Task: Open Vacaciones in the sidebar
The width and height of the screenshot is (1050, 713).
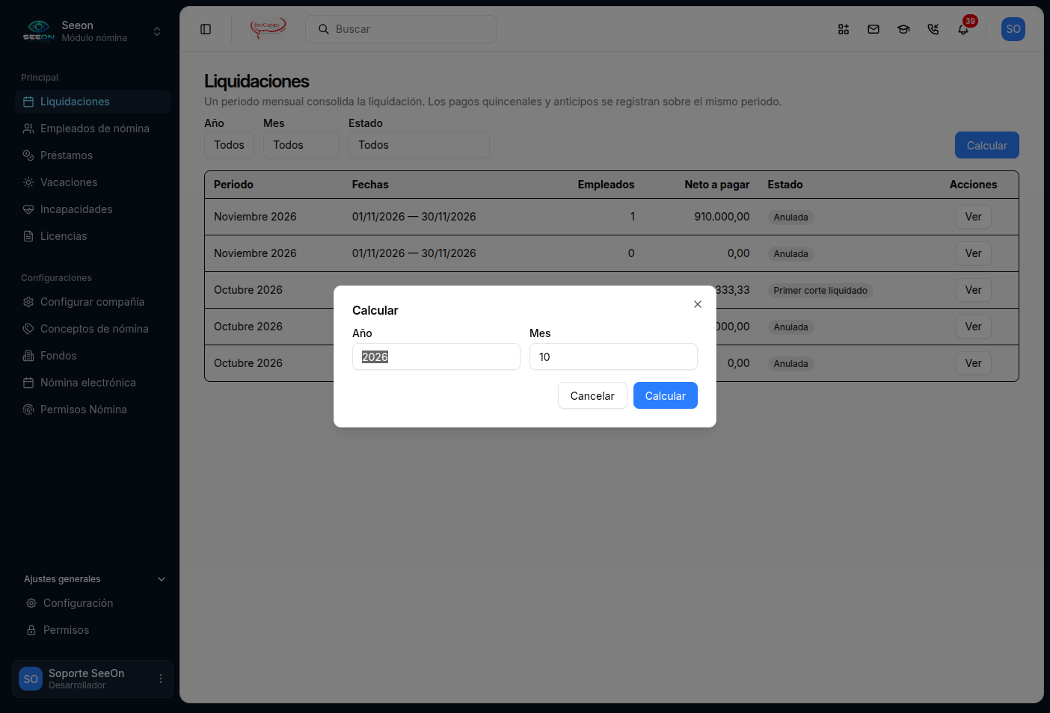Action: click(93, 182)
